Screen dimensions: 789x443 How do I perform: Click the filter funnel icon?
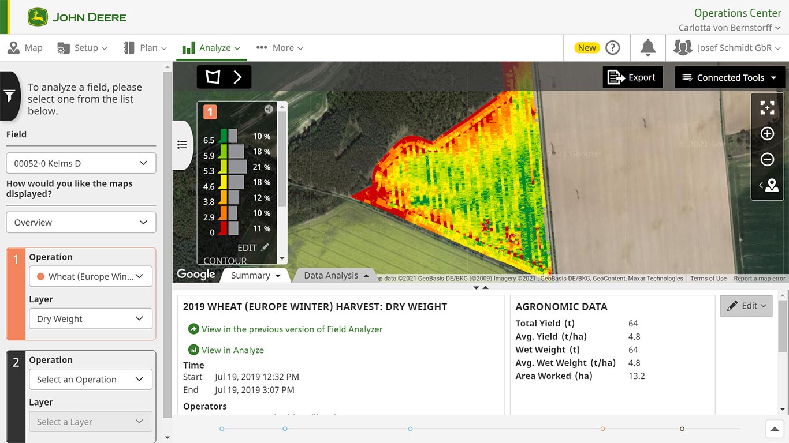[9, 96]
